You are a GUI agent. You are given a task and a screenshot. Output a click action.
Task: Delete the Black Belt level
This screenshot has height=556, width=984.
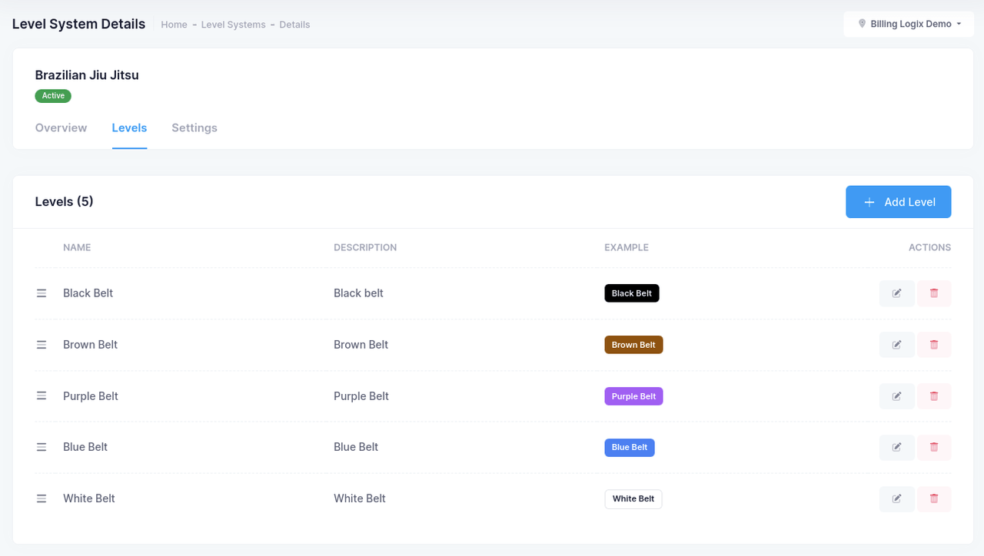934,293
